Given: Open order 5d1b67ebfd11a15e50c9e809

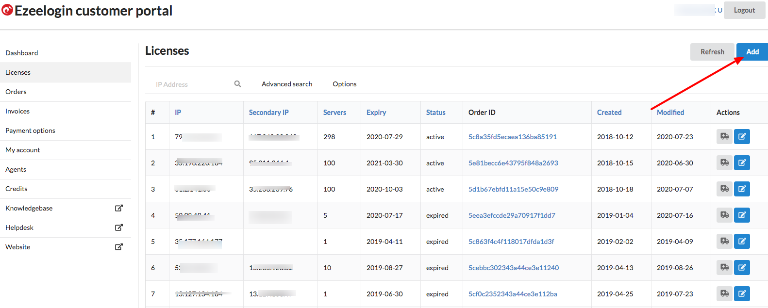Looking at the screenshot, I should click(x=514, y=189).
